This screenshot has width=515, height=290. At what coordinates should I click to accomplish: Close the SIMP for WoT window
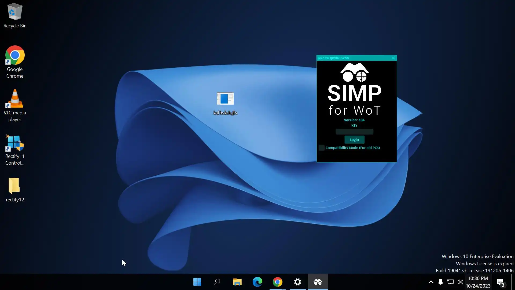click(x=393, y=58)
